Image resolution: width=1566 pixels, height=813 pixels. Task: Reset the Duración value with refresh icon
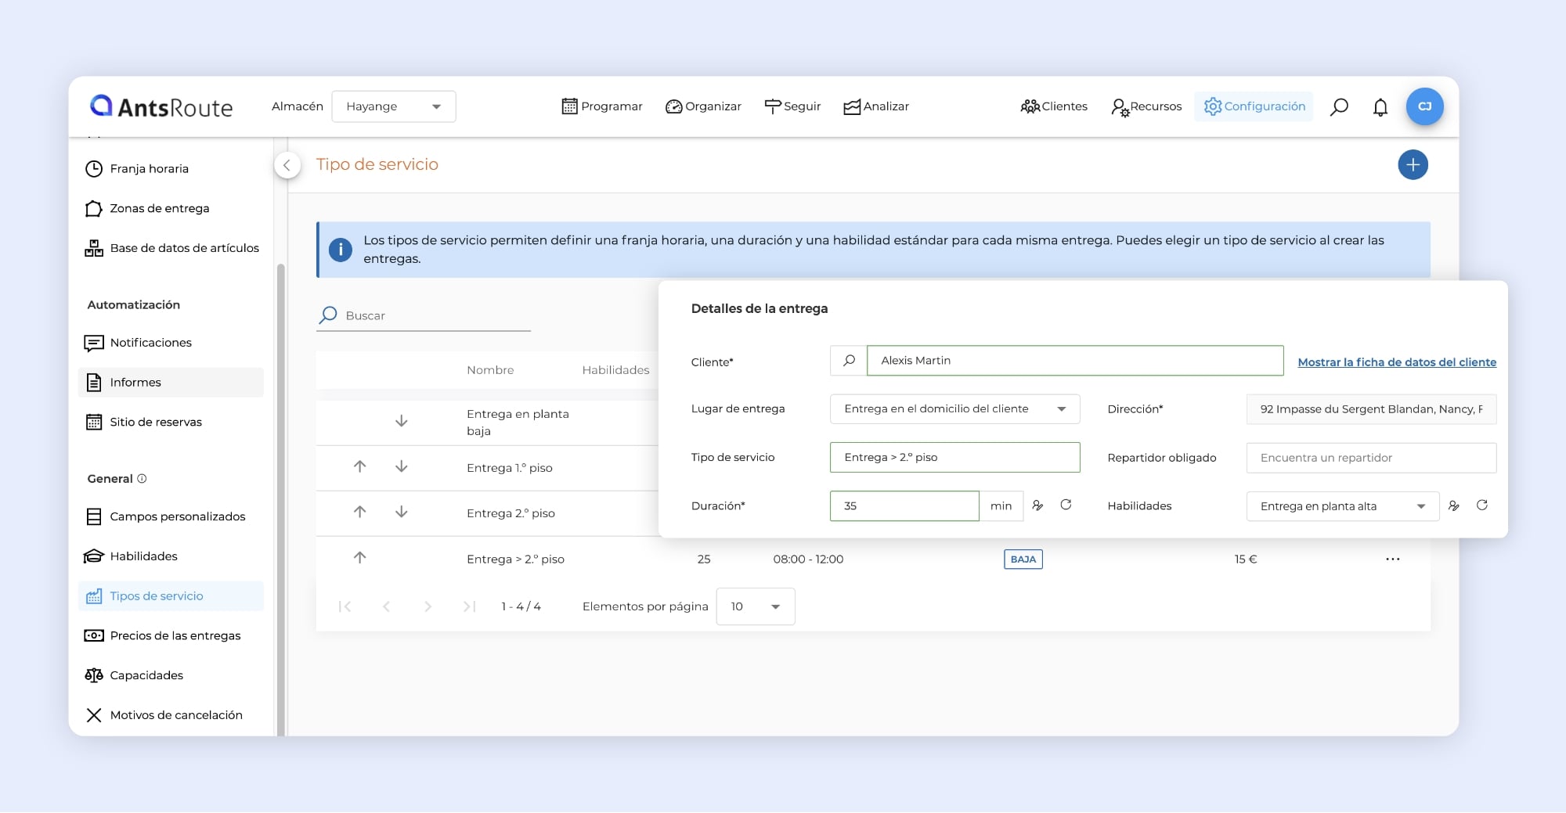tap(1066, 505)
